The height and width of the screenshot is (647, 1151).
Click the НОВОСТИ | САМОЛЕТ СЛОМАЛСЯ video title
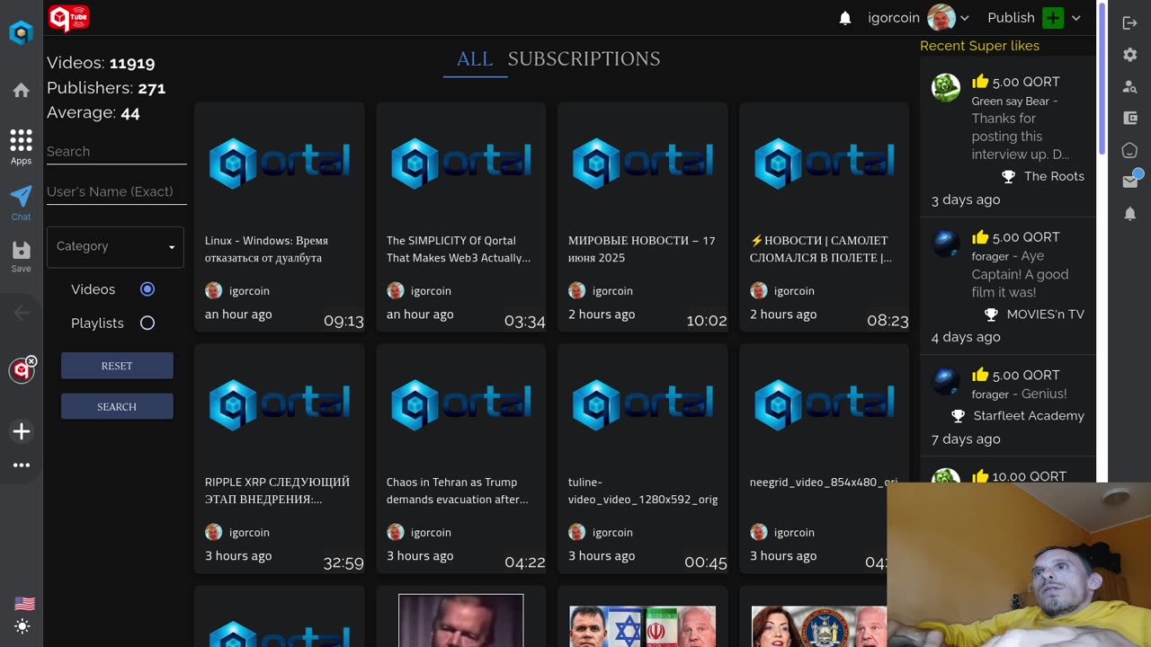tap(821, 249)
